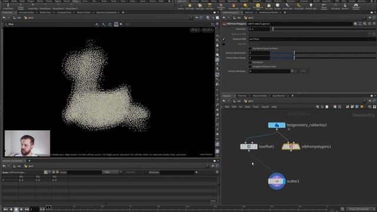Click the Camera shelf tool
The width and height of the screenshot is (377, 212).
click(x=180, y=6)
